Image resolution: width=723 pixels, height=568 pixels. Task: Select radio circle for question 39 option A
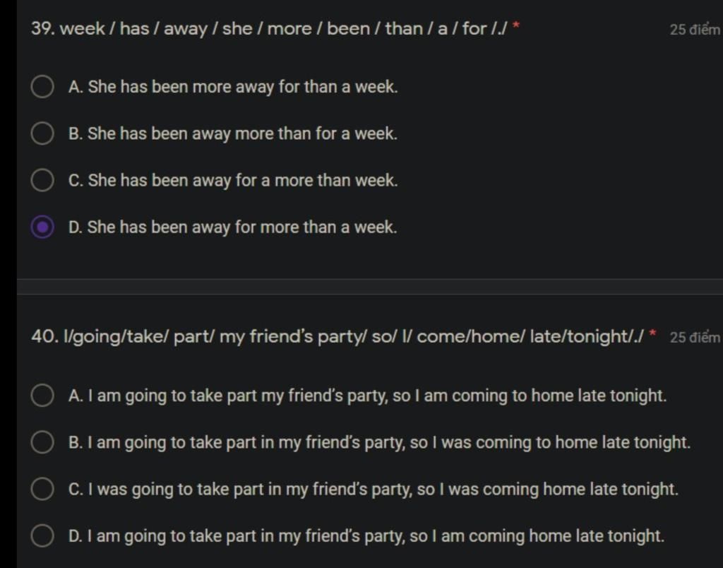42,87
